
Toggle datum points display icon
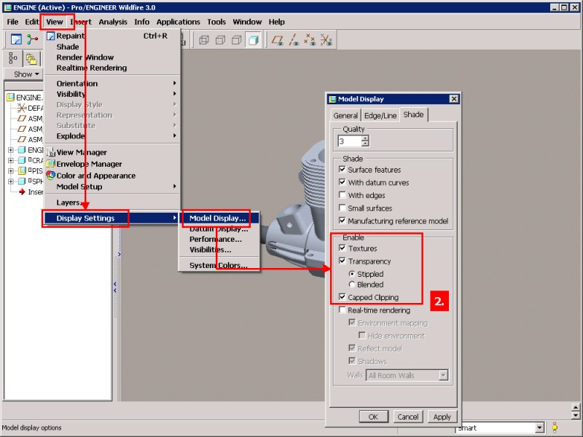tap(310, 40)
